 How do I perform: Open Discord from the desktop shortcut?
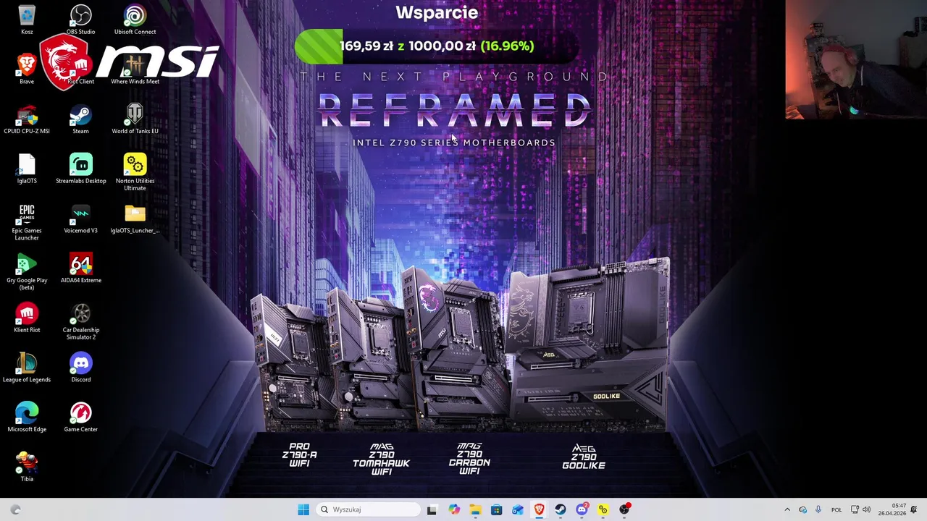tap(80, 368)
